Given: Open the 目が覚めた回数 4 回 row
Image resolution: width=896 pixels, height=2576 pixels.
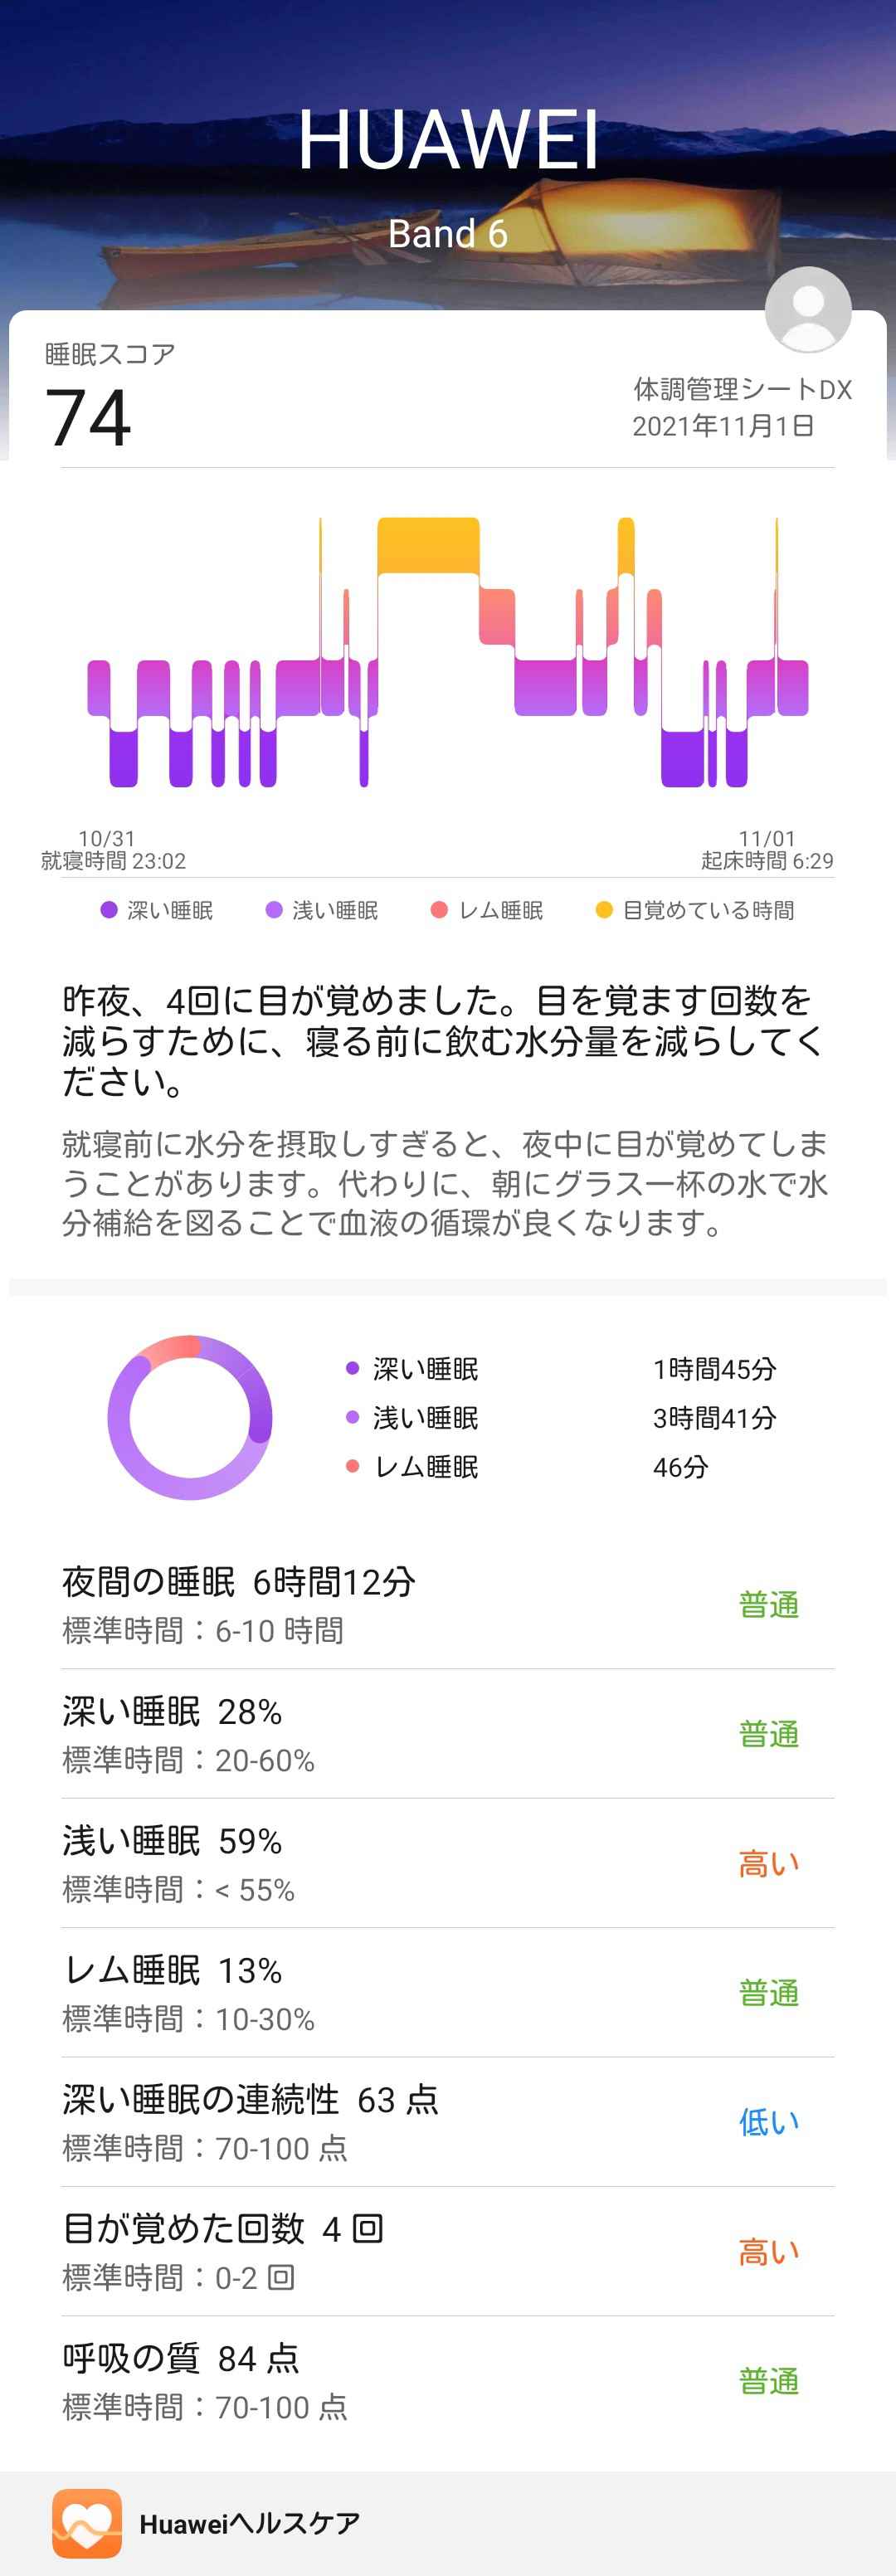Looking at the screenshot, I should pyautogui.click(x=448, y=2251).
